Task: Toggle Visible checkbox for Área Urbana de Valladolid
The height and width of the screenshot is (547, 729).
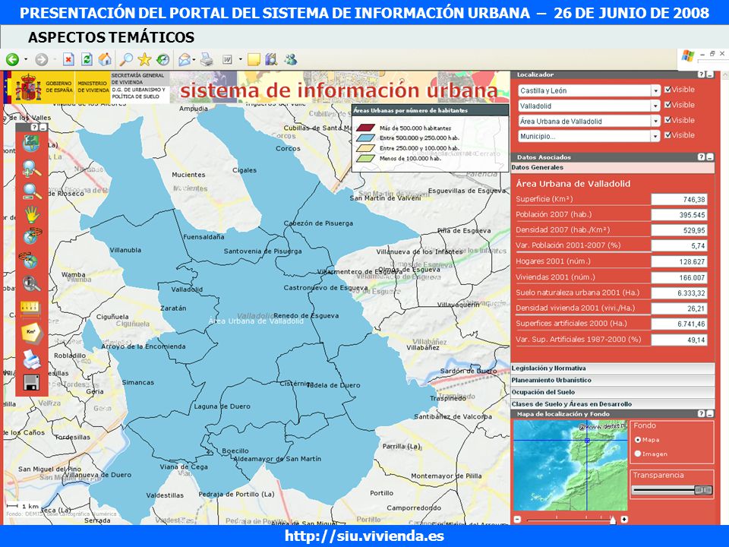Action: [x=668, y=120]
